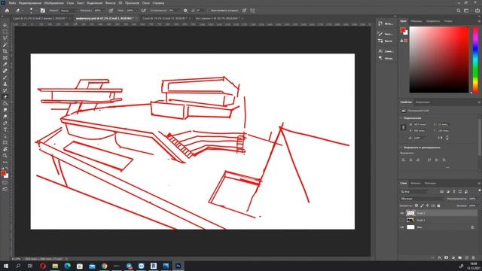The height and width of the screenshot is (271, 482).
Task: Toggle airbrush build-up mode
Action: click(x=144, y=11)
